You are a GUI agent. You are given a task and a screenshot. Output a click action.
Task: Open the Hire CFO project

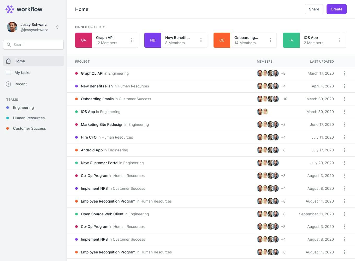[89, 137]
